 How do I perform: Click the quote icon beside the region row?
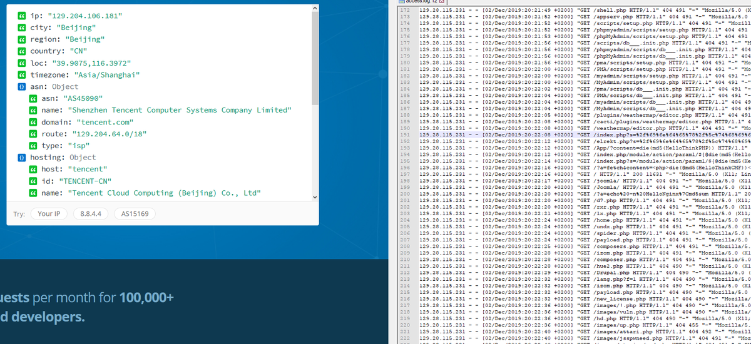(x=23, y=39)
